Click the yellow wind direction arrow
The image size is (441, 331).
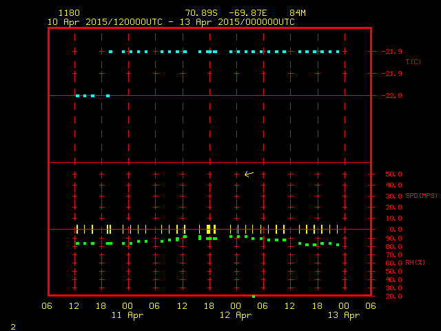[x=249, y=174]
